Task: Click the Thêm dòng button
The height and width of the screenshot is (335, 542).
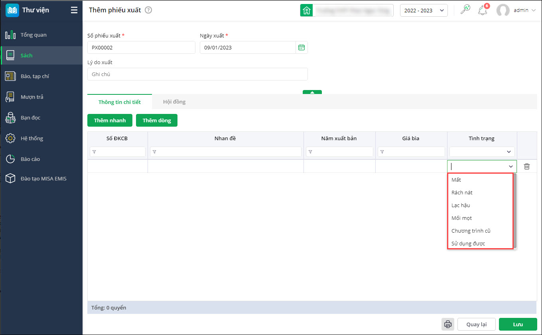Action: (157, 120)
